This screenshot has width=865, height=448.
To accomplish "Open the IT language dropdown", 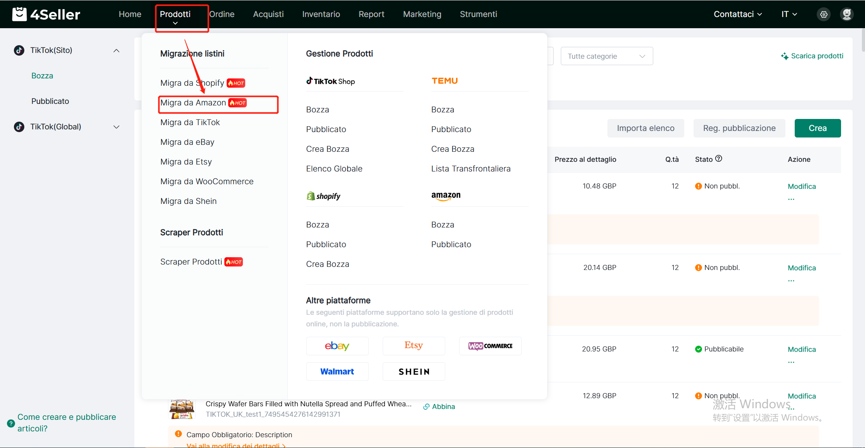I will [789, 14].
